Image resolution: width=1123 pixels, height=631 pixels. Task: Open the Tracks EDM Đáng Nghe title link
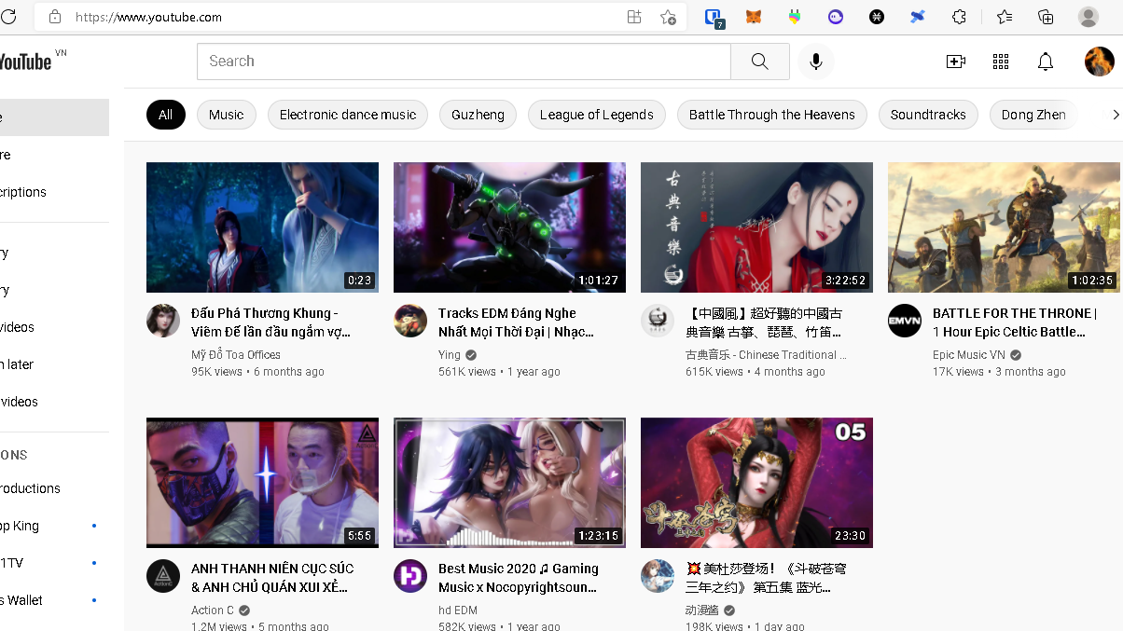(x=516, y=322)
